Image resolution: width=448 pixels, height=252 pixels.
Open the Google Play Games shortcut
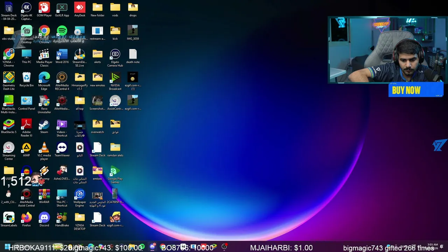tap(115, 175)
